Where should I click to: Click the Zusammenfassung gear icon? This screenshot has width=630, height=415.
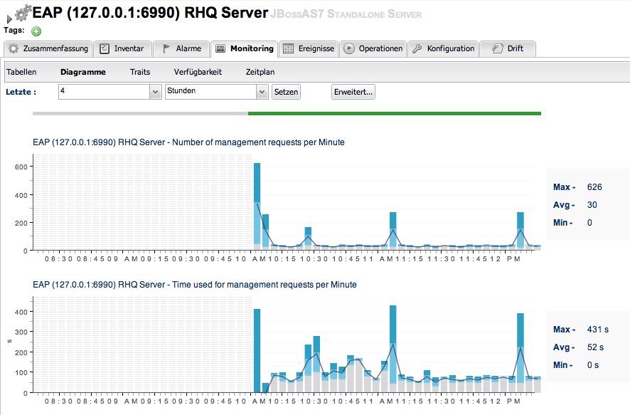(14, 48)
